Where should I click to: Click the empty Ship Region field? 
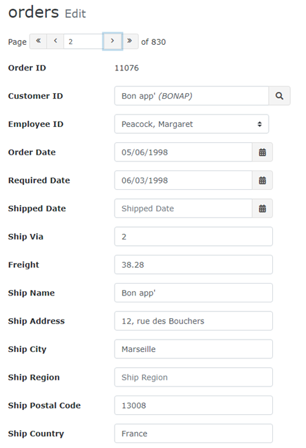tap(193, 378)
